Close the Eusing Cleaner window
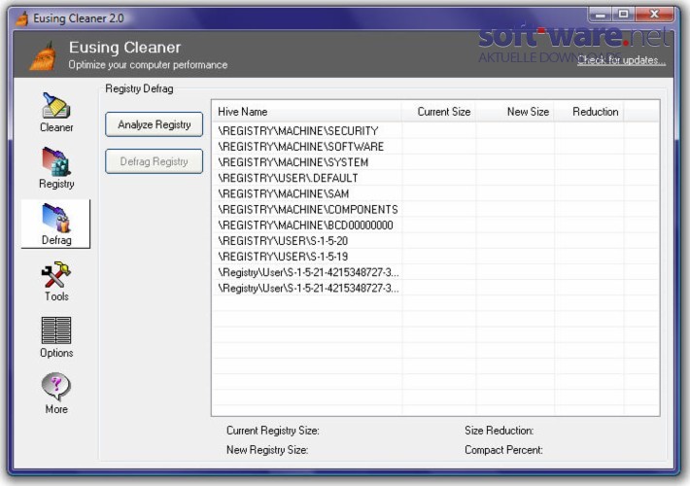The height and width of the screenshot is (486, 690). 654,15
